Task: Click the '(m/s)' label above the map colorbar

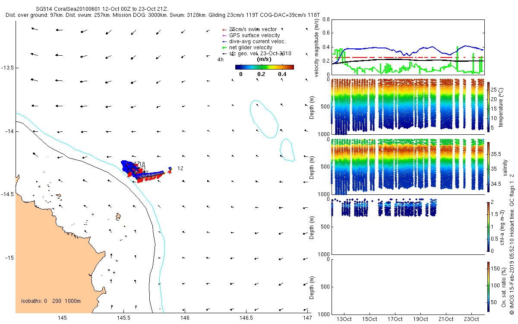Action: click(x=264, y=59)
